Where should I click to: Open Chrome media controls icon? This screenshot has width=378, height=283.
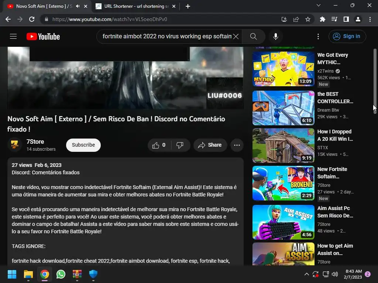coord(334,19)
